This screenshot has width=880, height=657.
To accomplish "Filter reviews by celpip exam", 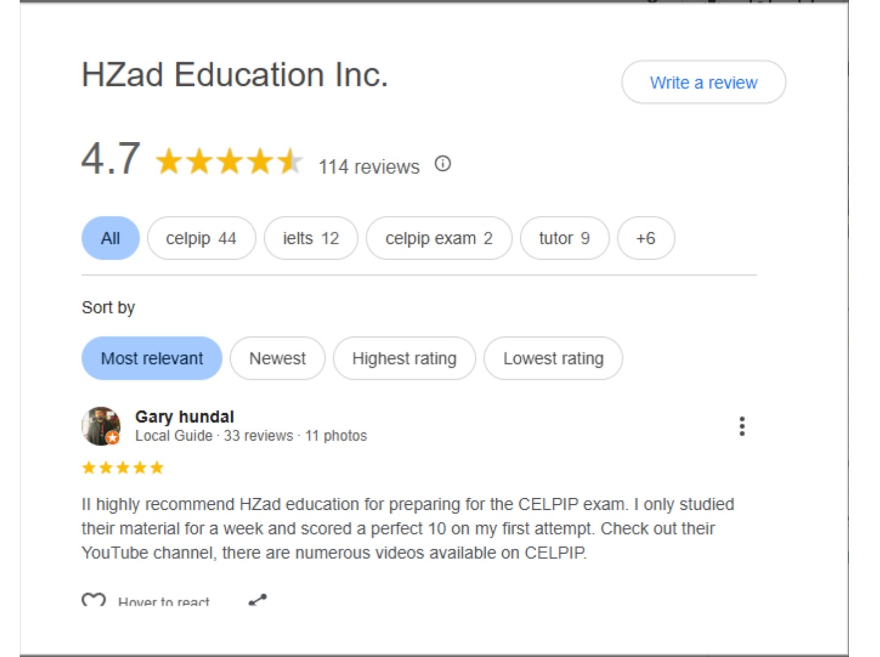I will pyautogui.click(x=438, y=238).
